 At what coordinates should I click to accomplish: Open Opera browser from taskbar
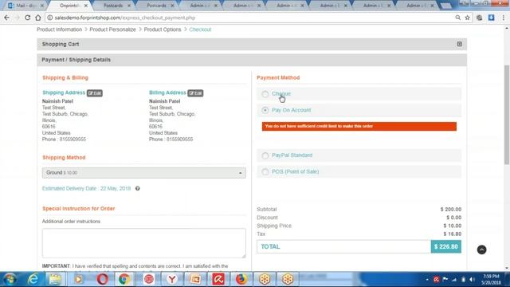click(x=102, y=279)
